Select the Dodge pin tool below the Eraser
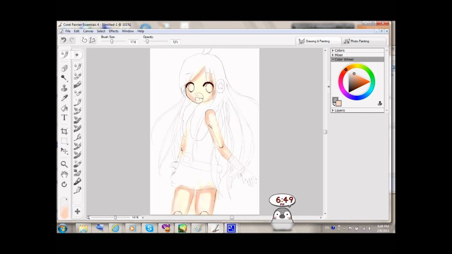The height and width of the screenshot is (254, 452). (x=64, y=78)
